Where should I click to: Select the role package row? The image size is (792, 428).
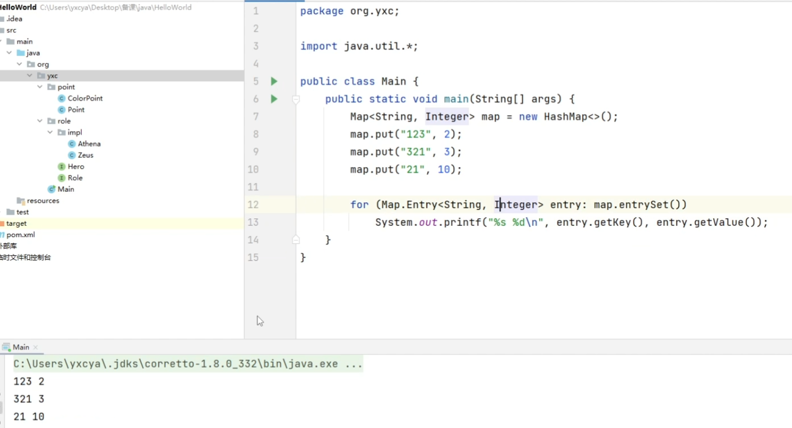[122, 121]
